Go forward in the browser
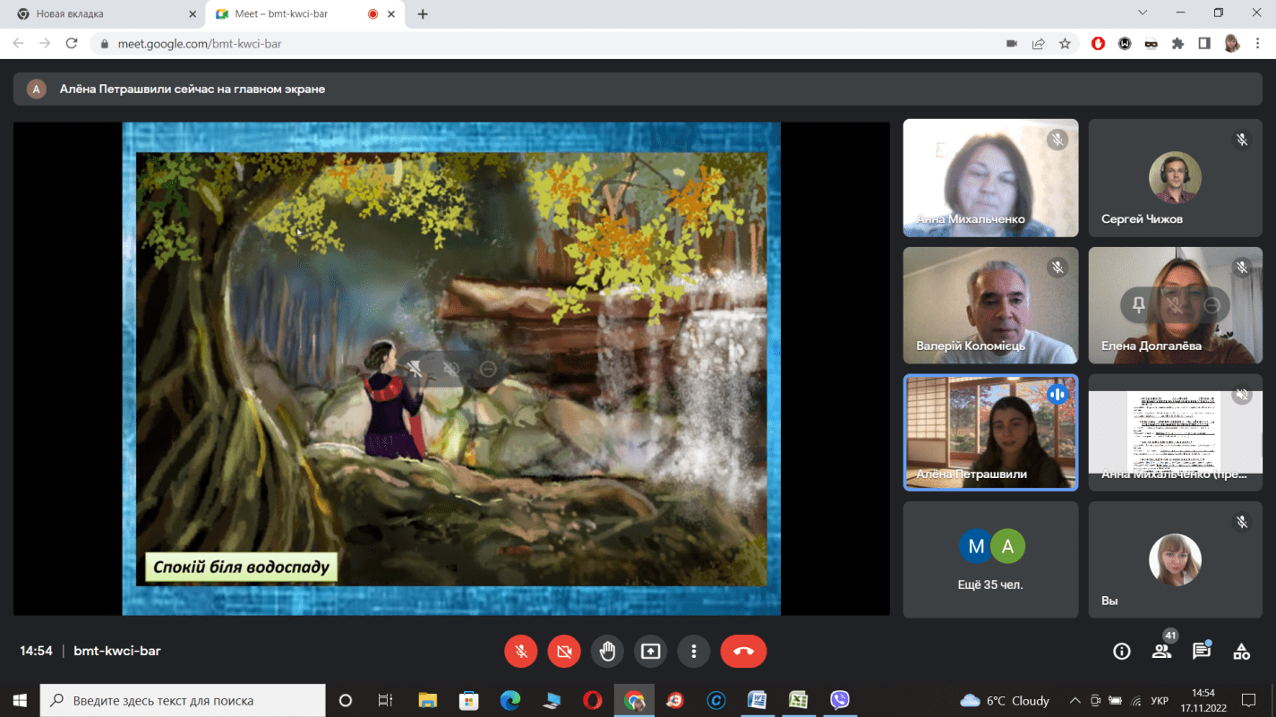This screenshot has height=717, width=1276. click(x=45, y=43)
